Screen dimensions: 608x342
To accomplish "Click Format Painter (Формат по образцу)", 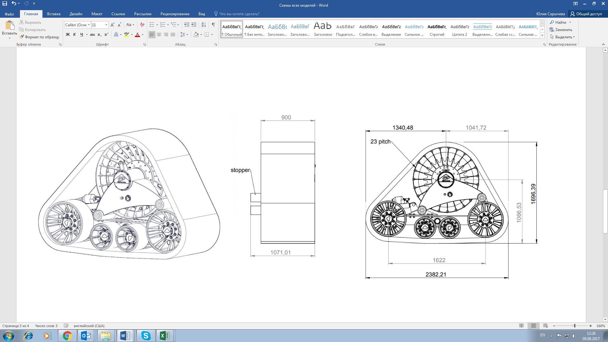I will coord(39,37).
